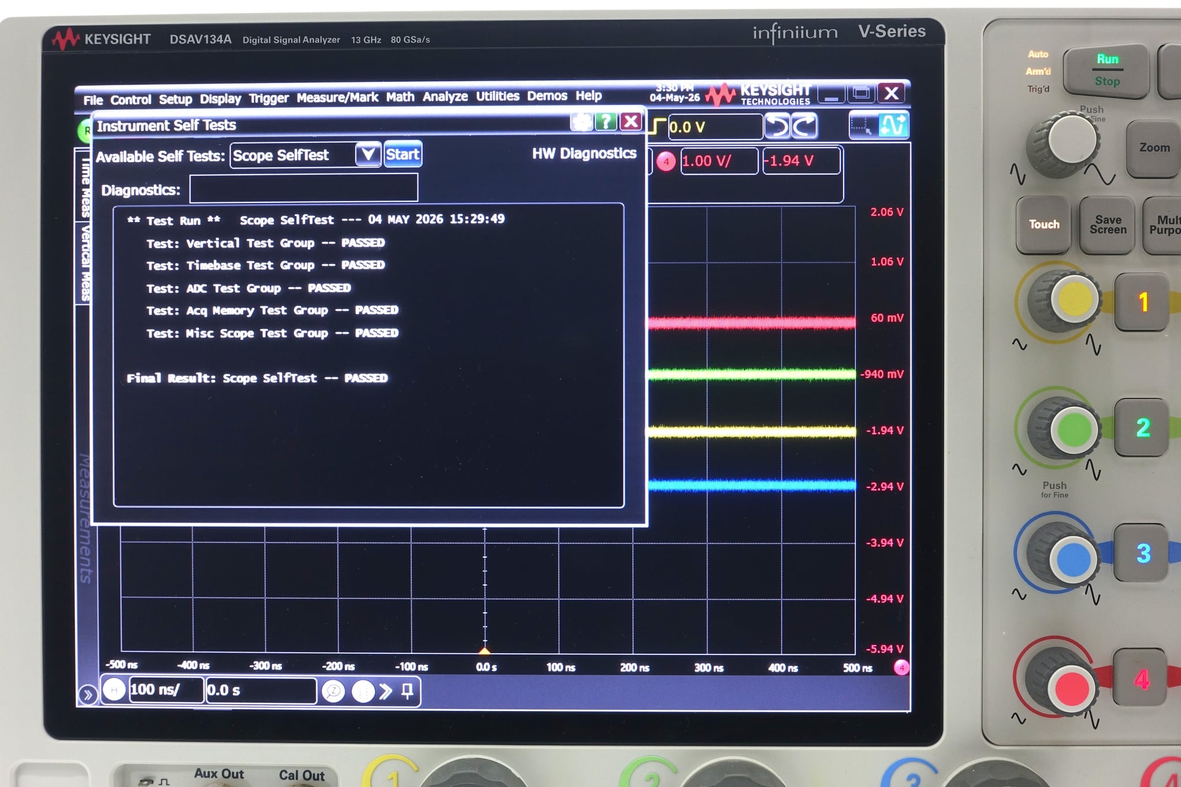
Task: Click the Self Tests dialog settings gear icon
Action: (x=581, y=122)
